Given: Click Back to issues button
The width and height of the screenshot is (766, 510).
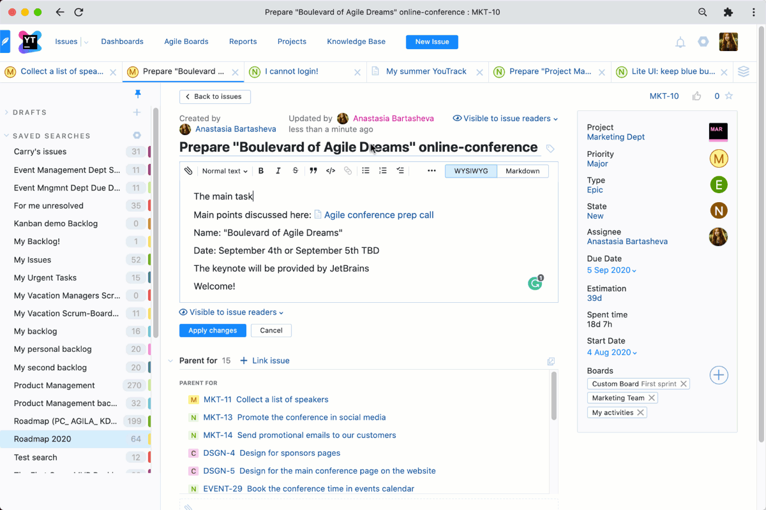Looking at the screenshot, I should point(215,97).
